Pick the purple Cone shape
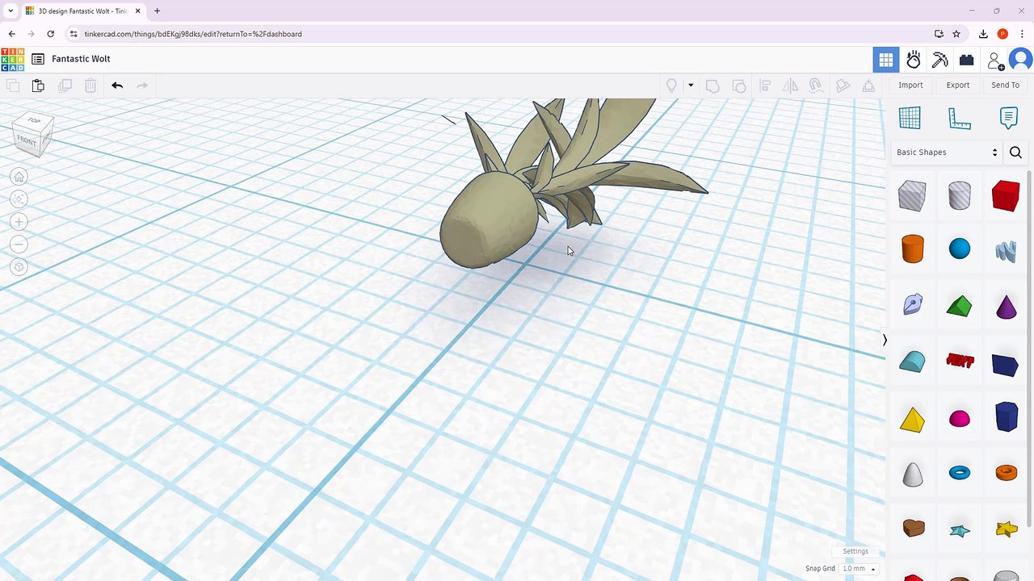 coord(1006,307)
